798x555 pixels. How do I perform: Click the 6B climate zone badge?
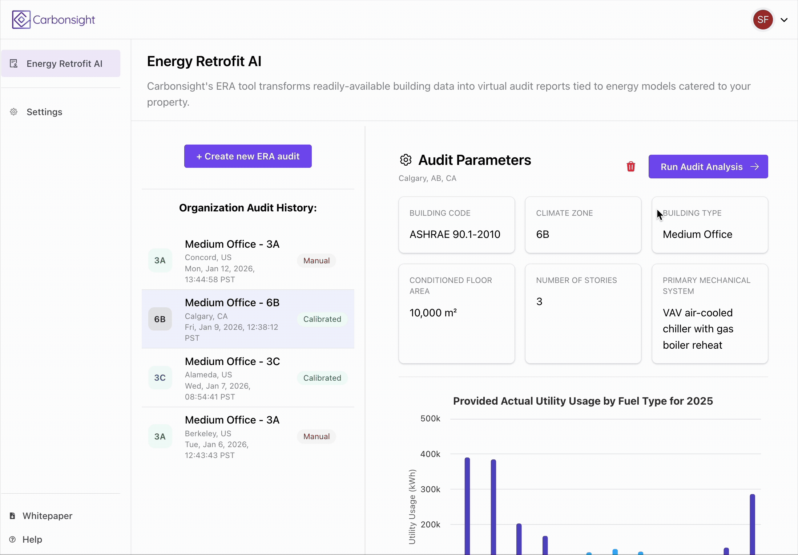pyautogui.click(x=160, y=319)
